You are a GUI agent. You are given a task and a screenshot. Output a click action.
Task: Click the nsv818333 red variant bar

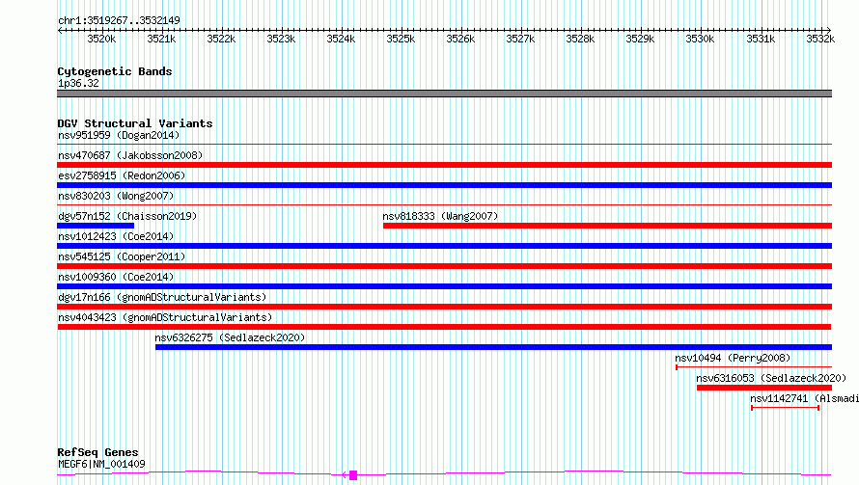pos(607,226)
